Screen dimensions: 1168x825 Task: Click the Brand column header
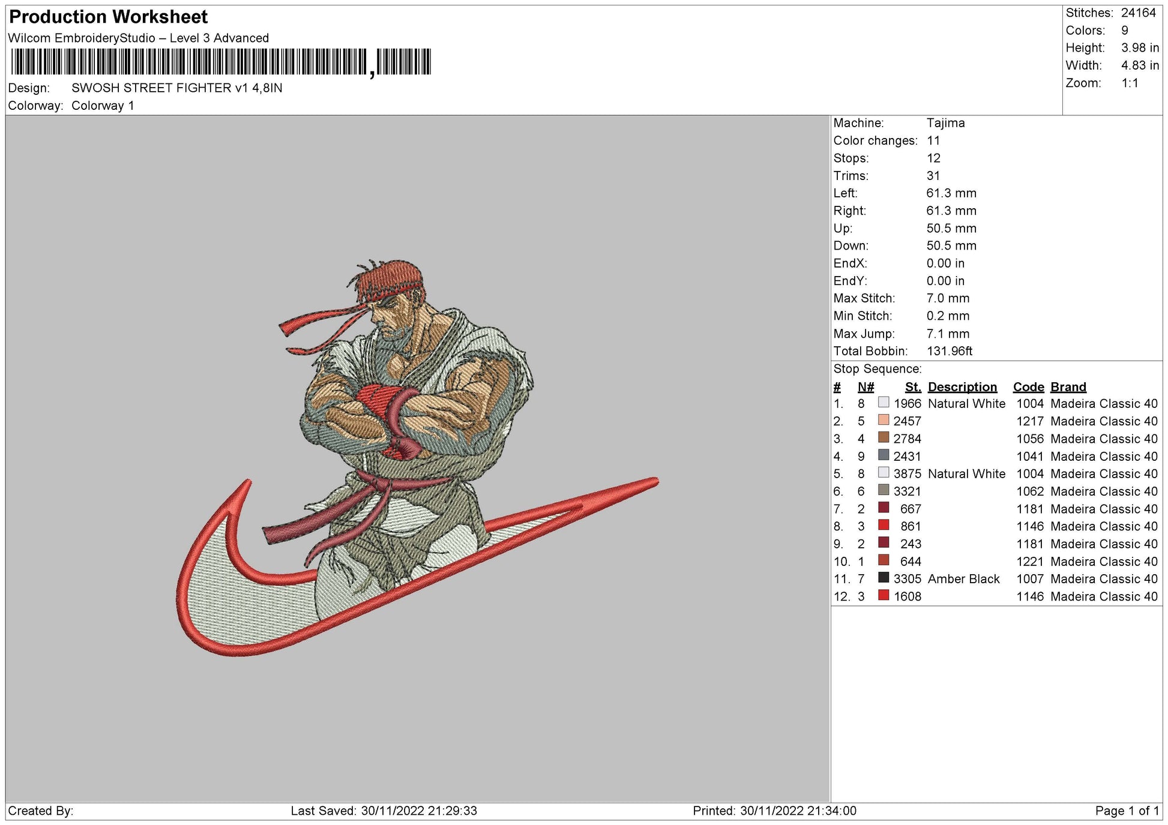1068,387
